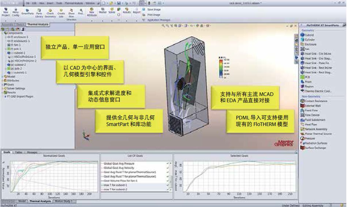This screenshot has height=207, width=347.
Task: Select the Enclosure SmartPart
Action: point(309,44)
